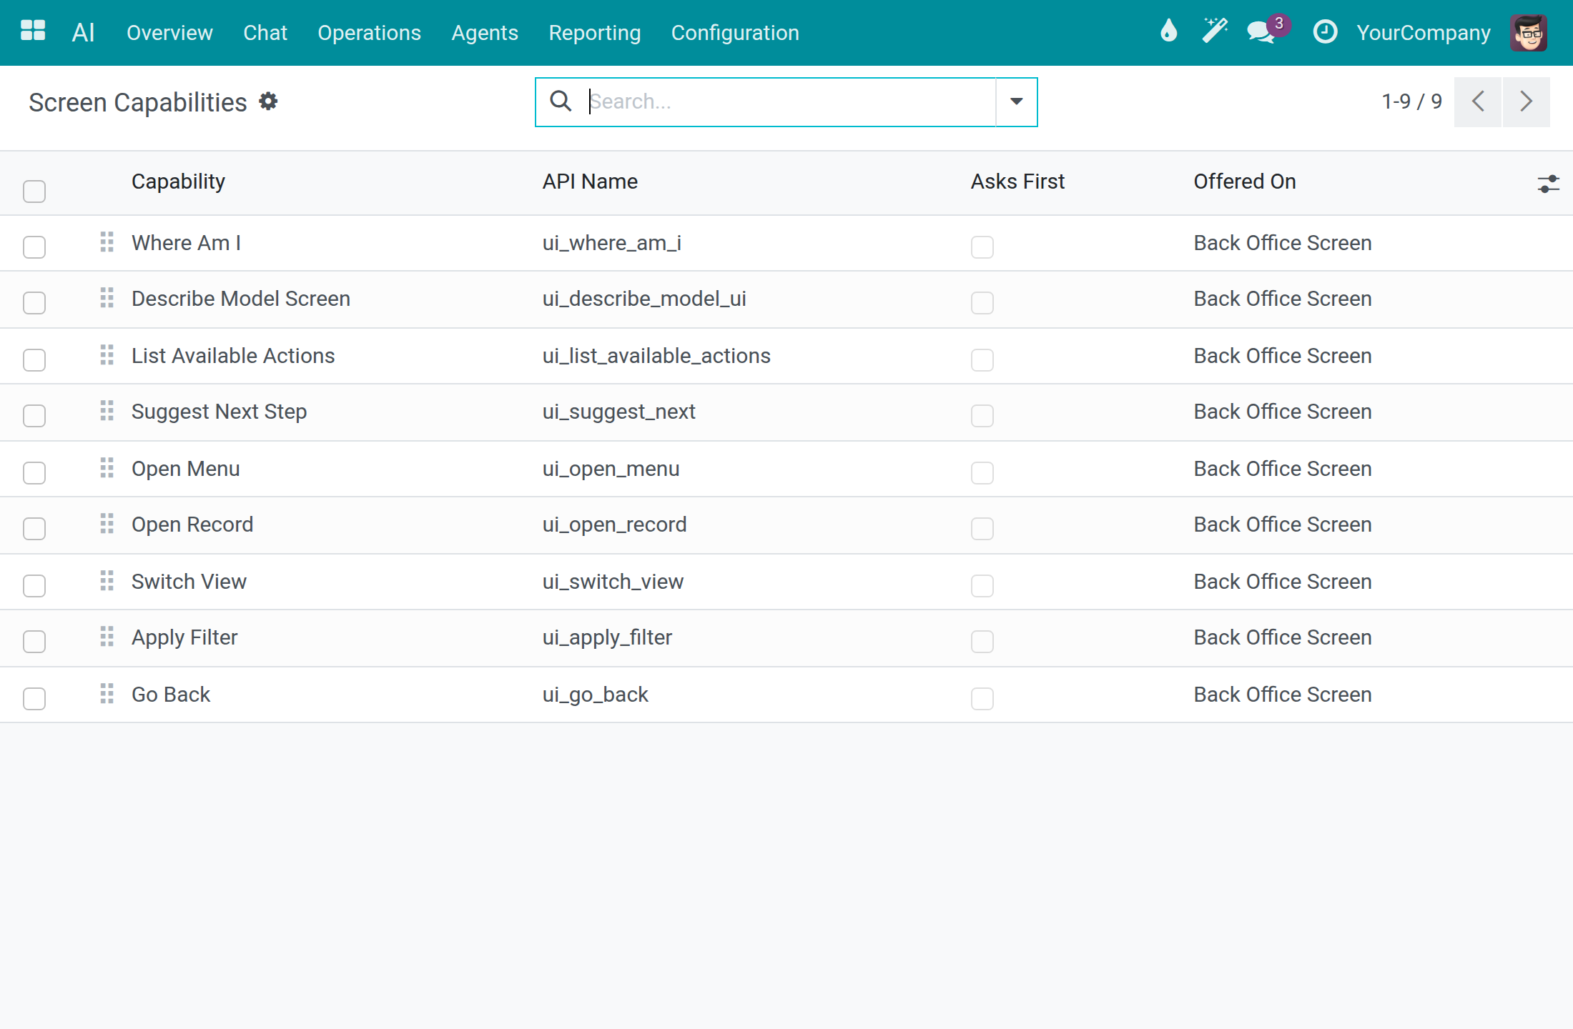Grab the drag handle for Where Am I
Image resolution: width=1573 pixels, height=1029 pixels.
pos(107,242)
